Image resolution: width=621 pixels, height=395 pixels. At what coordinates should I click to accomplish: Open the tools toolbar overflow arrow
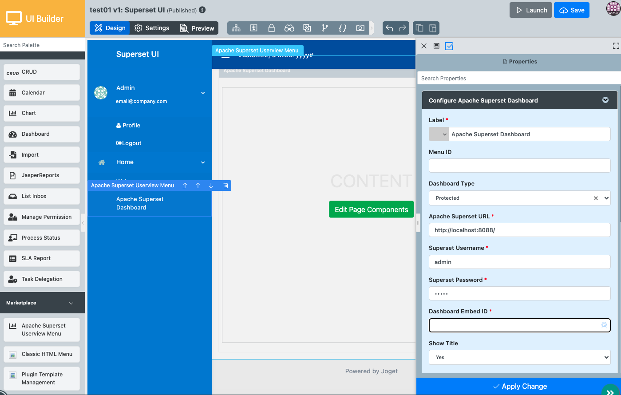[x=372, y=28]
